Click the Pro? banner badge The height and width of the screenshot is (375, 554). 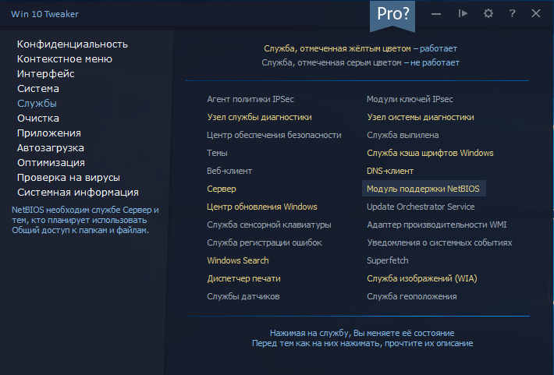click(x=392, y=16)
